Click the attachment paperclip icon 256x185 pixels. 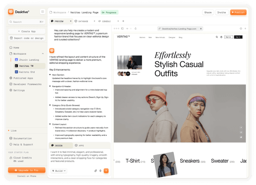pyautogui.click(x=96, y=171)
